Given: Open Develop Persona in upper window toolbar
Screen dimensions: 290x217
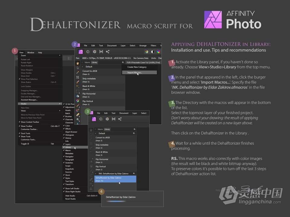Looking at the screenshot, I should [x=95, y=52].
